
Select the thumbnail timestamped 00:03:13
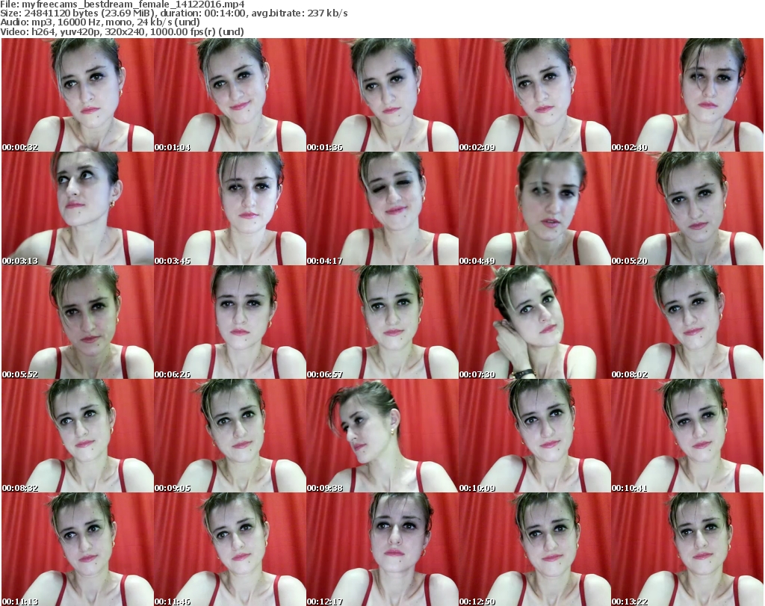tap(78, 208)
